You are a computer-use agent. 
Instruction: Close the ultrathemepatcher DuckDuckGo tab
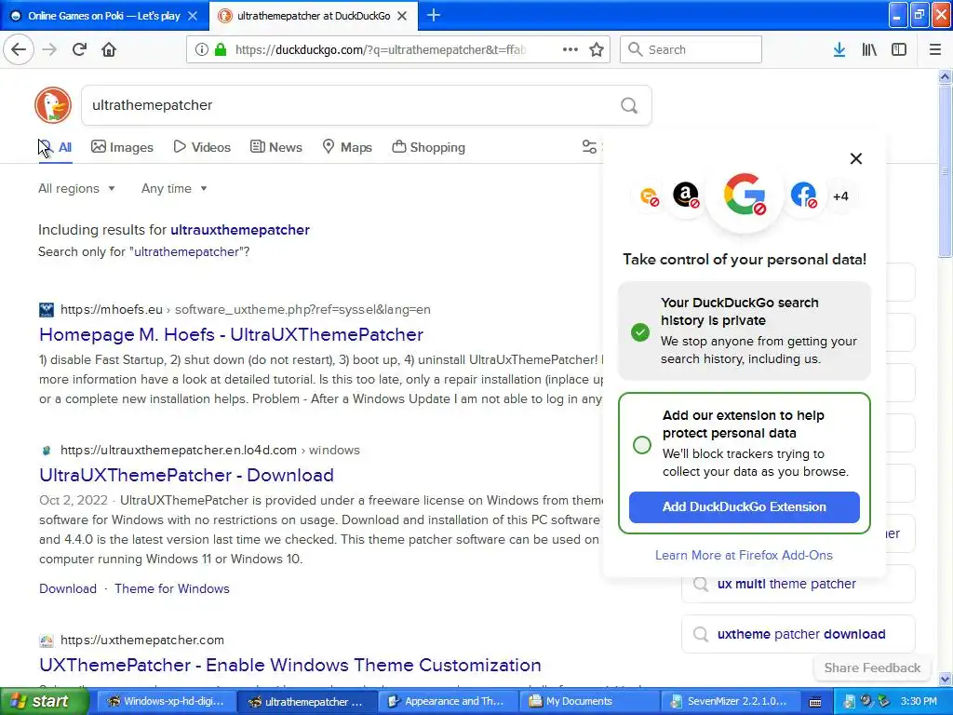[402, 16]
